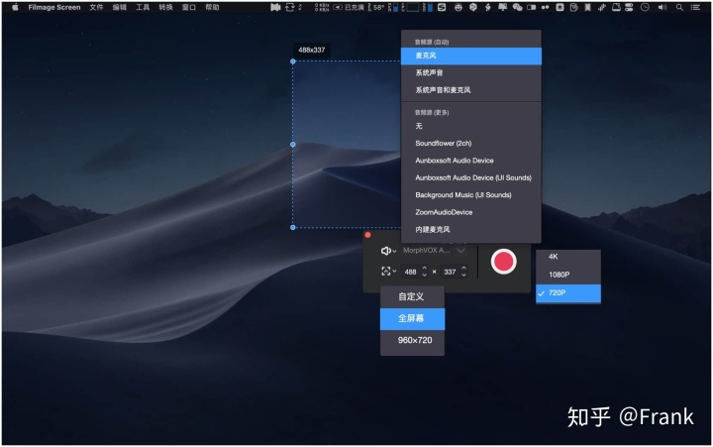Select 自定义 capture region option

412,296
